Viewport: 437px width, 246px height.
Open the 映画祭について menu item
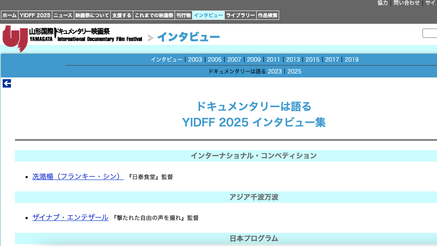[92, 15]
